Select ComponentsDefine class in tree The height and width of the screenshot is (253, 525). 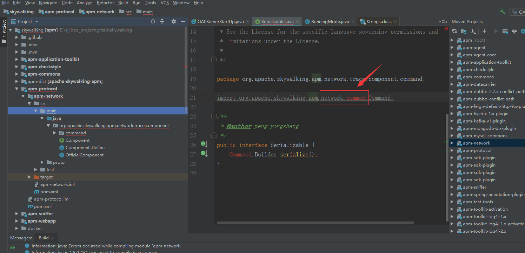click(x=85, y=147)
